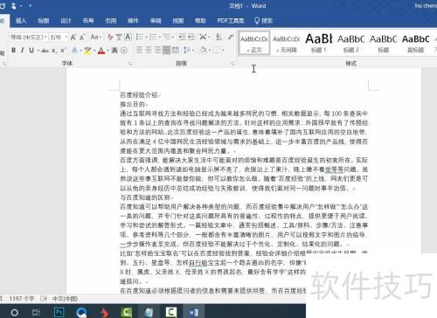
Task: Open Photoshop from the taskbar
Action: click(x=59, y=313)
